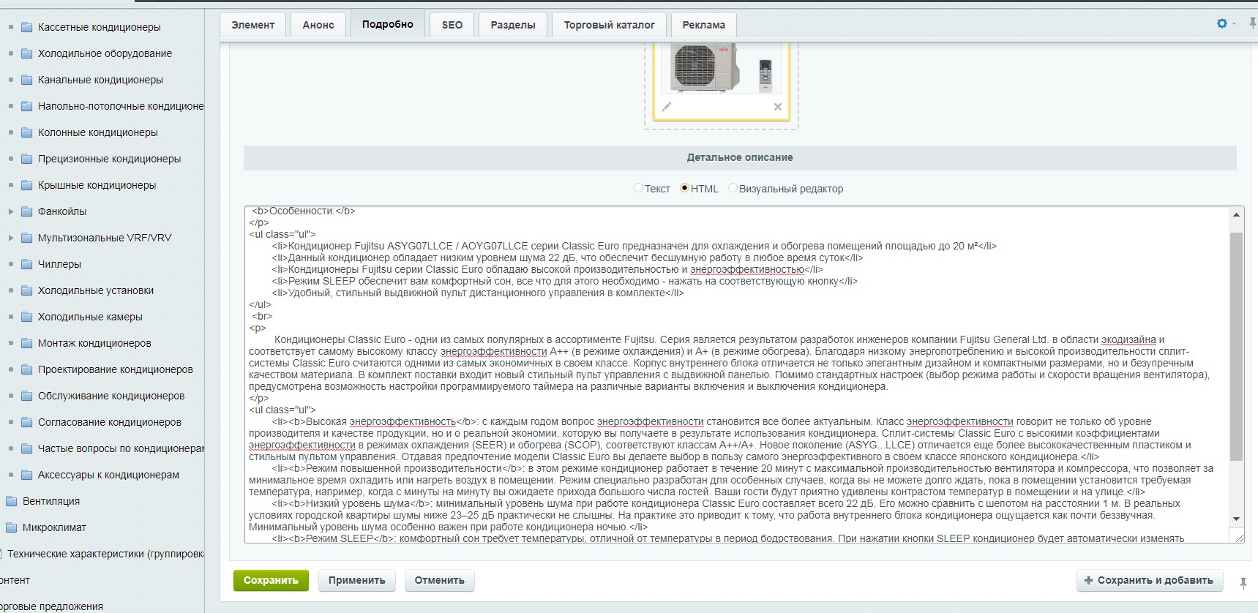Edit image with pencil icon under thumbnail
Image resolution: width=1258 pixels, height=613 pixels.
click(666, 107)
